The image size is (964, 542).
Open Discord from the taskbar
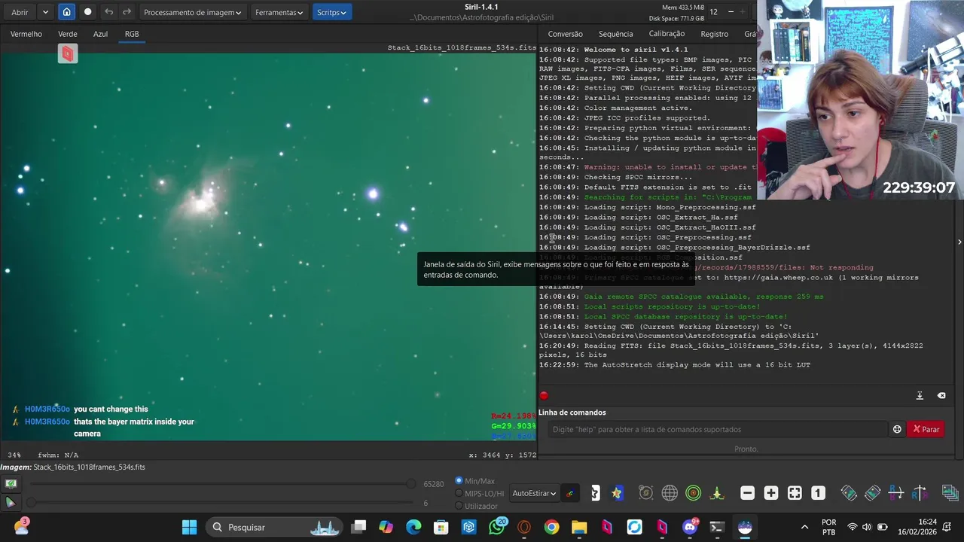(689, 527)
